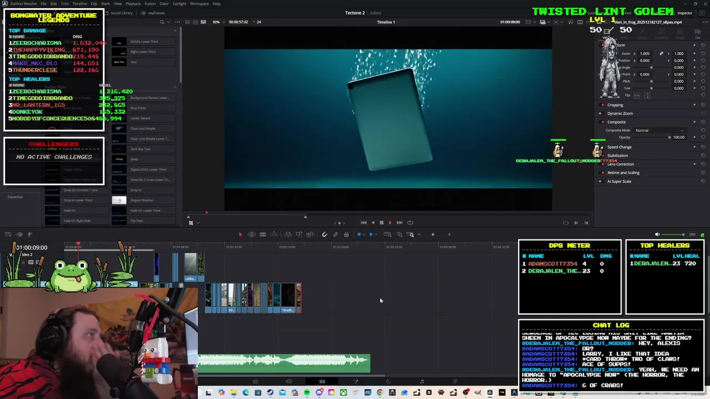
Task: Adjust the timeline zoom slider
Action: [x=433, y=234]
